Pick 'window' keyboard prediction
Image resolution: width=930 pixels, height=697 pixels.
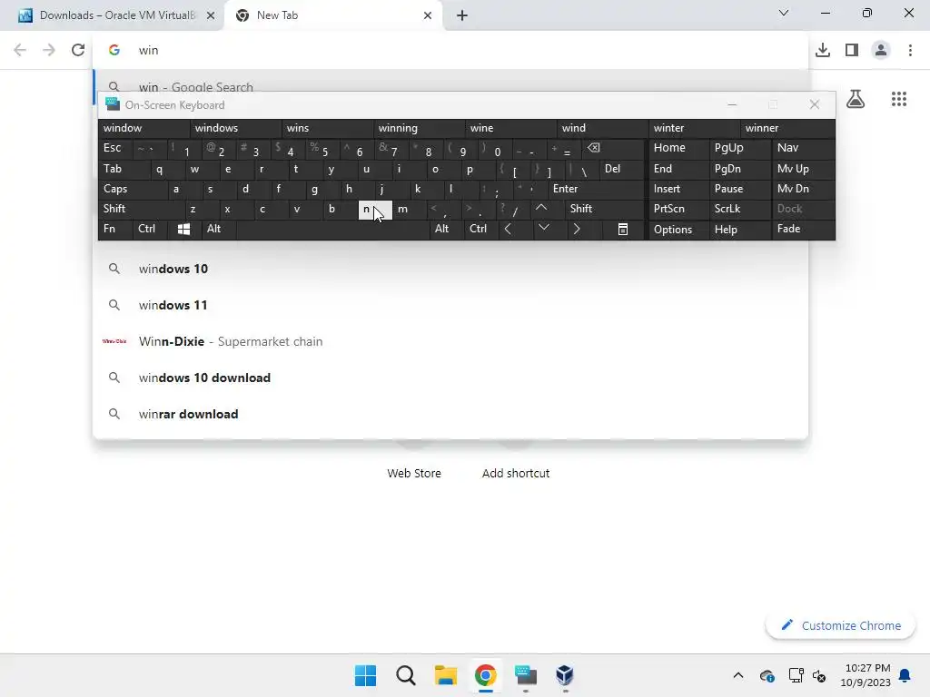coord(143,128)
